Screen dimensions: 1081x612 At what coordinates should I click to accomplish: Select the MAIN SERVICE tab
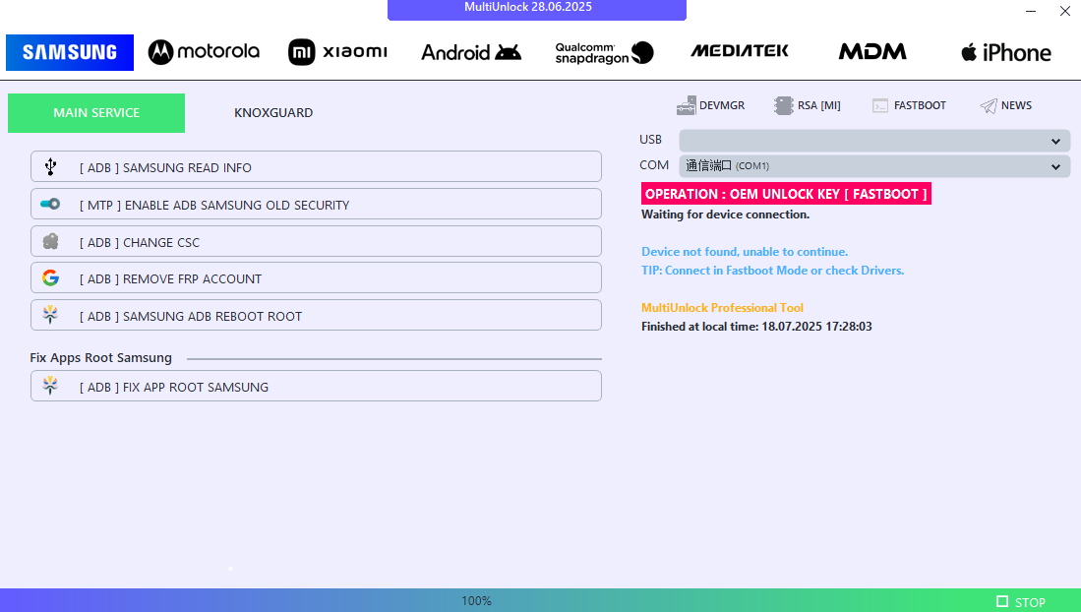[96, 113]
